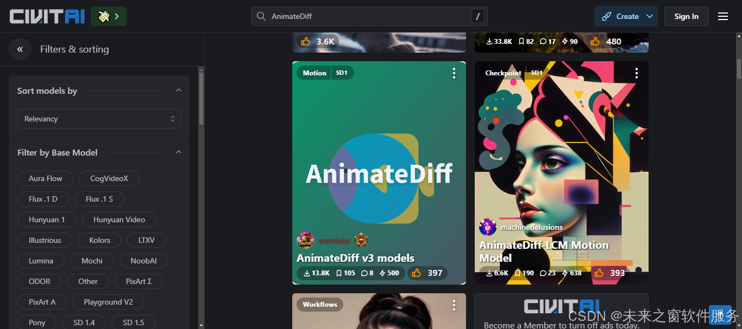Click the 13.8K download stat on AnimateDiff v3
742x329 pixels.
(x=317, y=273)
